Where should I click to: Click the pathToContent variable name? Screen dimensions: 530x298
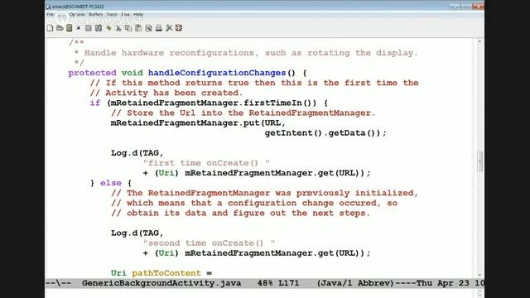166,273
